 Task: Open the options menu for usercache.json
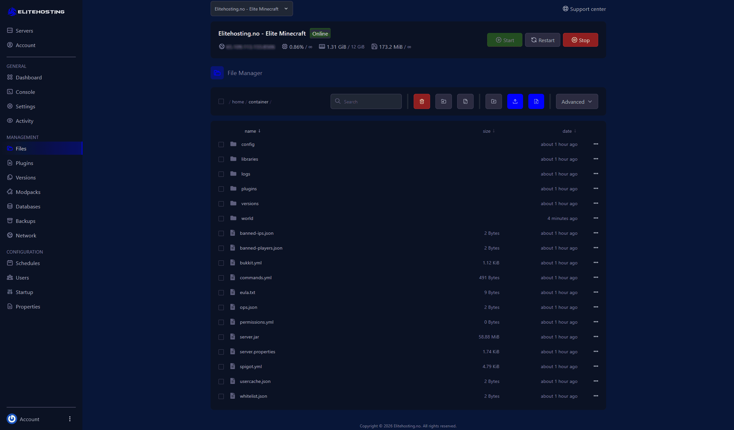(x=596, y=381)
